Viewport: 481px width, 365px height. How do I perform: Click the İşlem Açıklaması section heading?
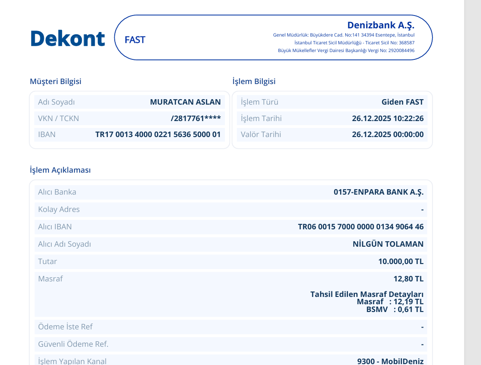point(60,170)
